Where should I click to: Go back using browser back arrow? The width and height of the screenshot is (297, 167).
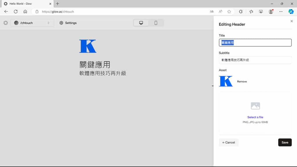(x=6, y=12)
